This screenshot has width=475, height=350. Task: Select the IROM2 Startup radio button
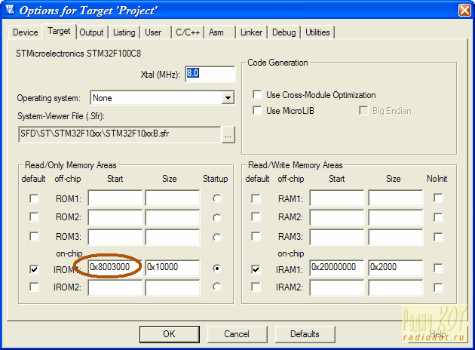[217, 287]
